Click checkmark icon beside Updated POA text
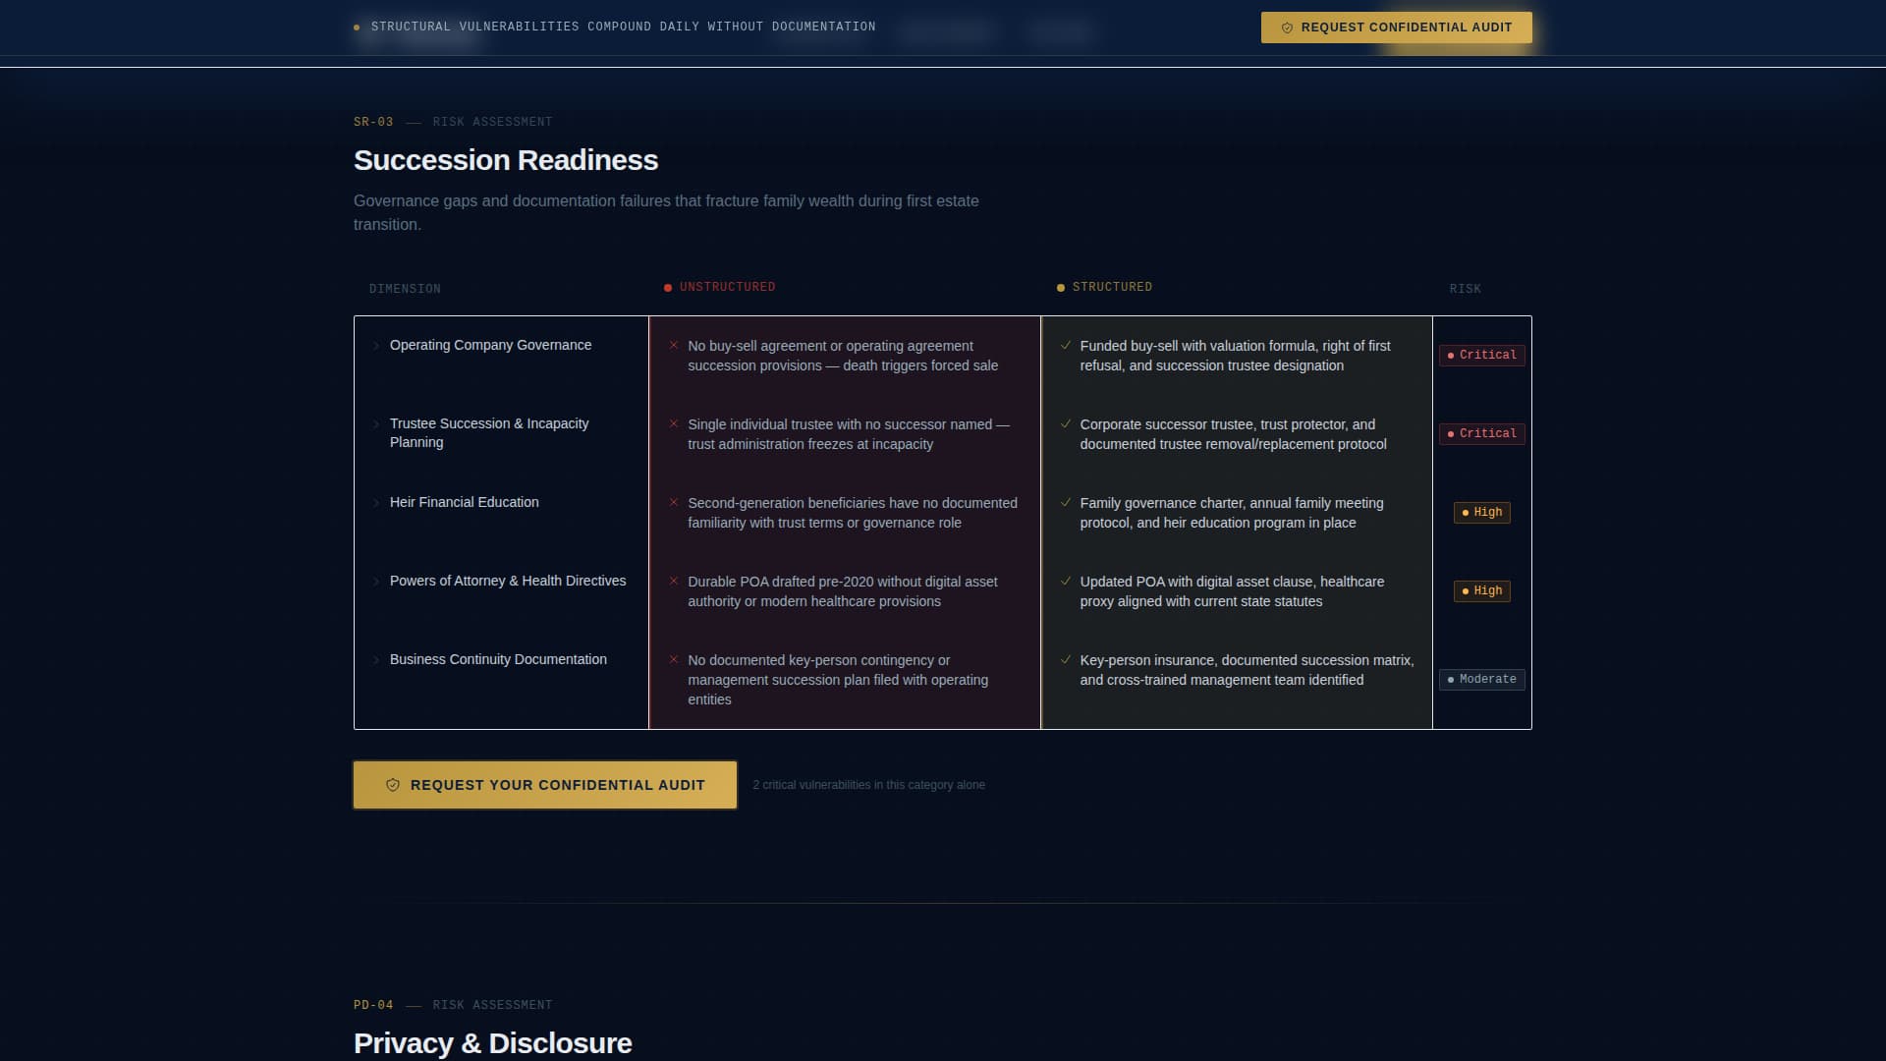The image size is (1886, 1061). [1066, 581]
